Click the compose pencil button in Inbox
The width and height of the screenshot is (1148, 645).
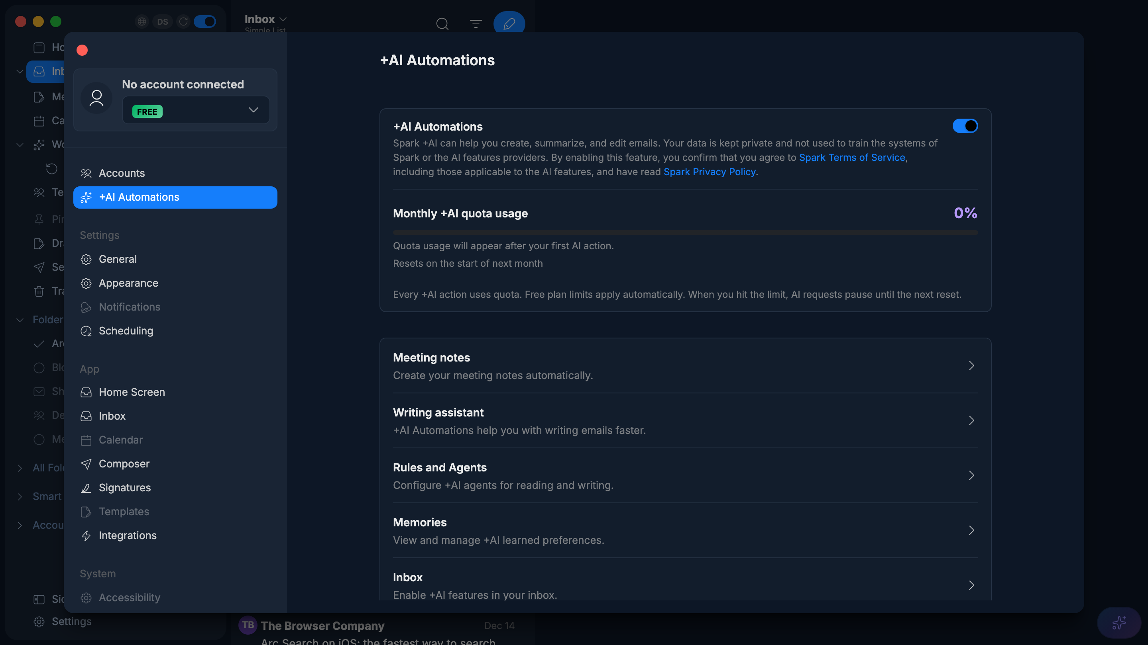(509, 23)
